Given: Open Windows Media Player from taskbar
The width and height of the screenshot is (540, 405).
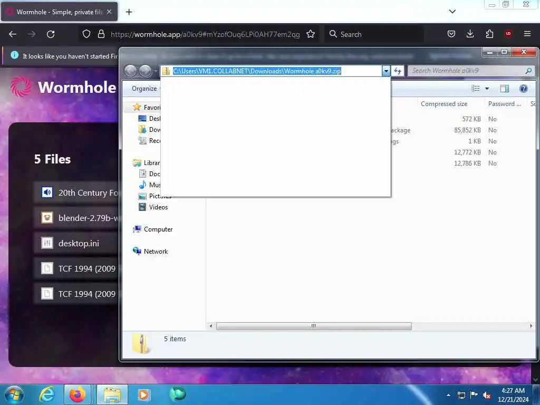Looking at the screenshot, I should tap(143, 394).
